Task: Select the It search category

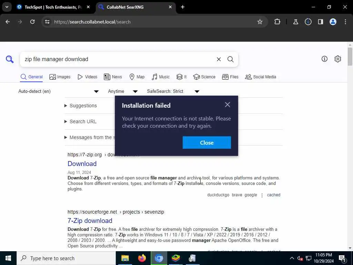Action: click(x=181, y=77)
